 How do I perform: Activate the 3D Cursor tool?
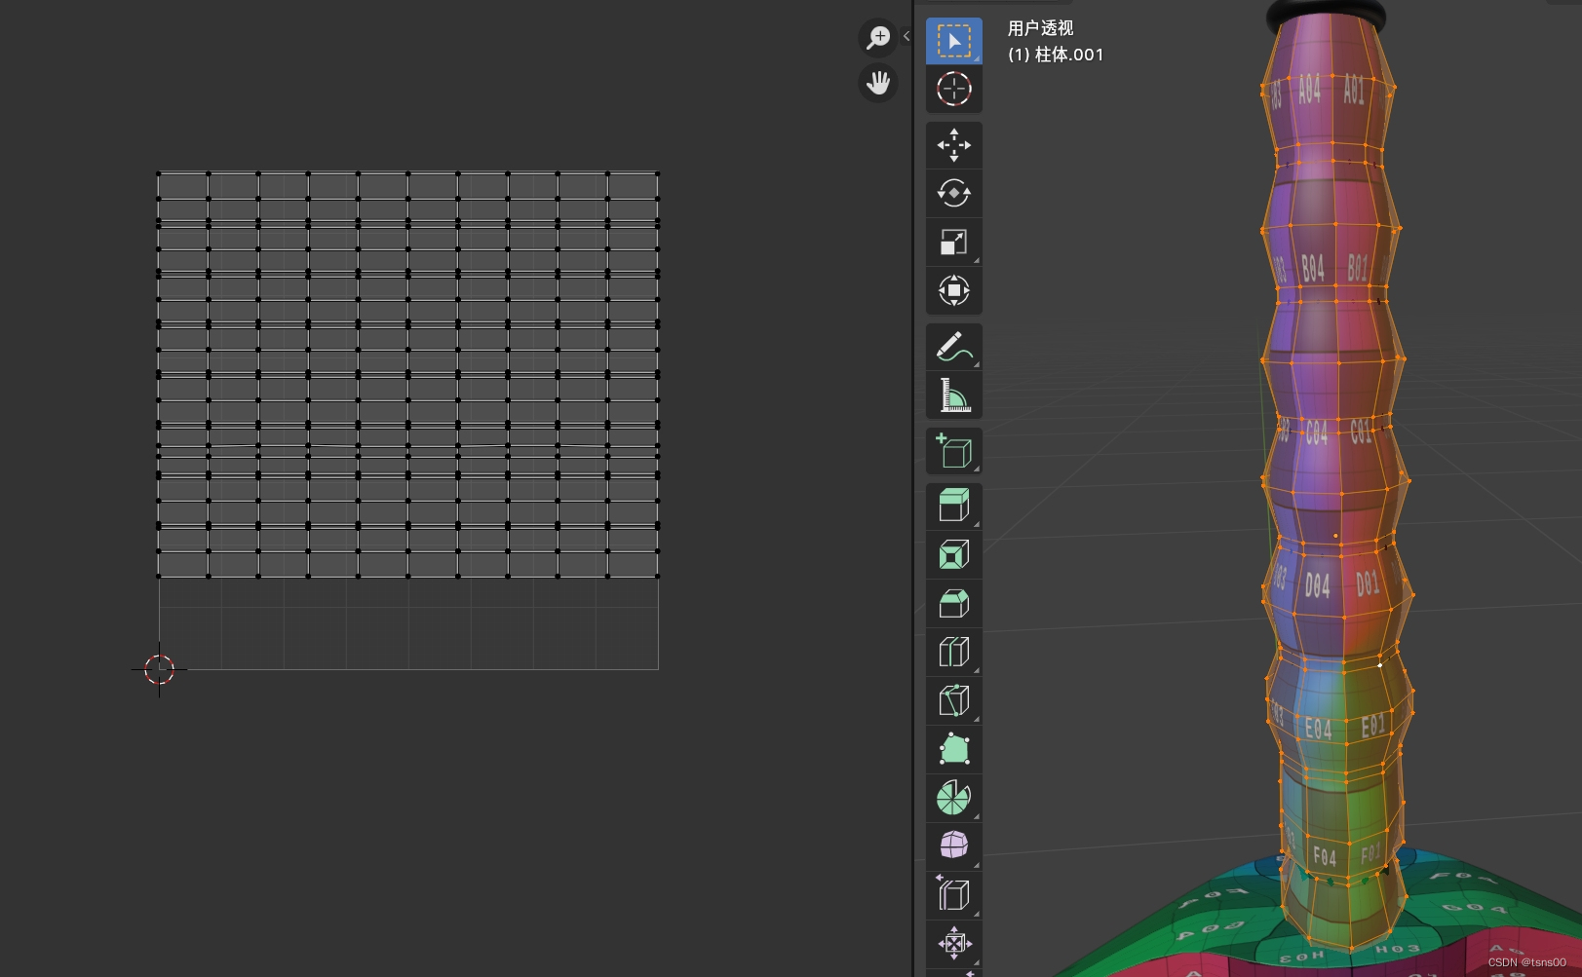click(953, 89)
